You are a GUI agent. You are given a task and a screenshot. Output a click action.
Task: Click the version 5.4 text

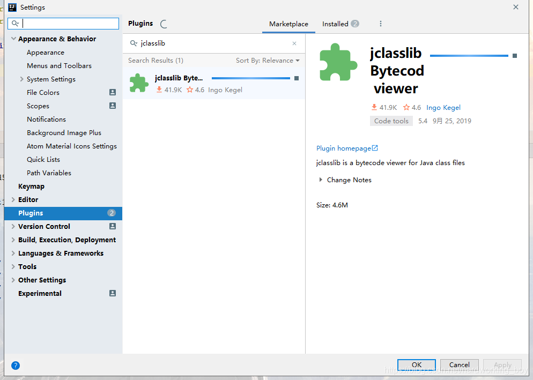click(423, 121)
